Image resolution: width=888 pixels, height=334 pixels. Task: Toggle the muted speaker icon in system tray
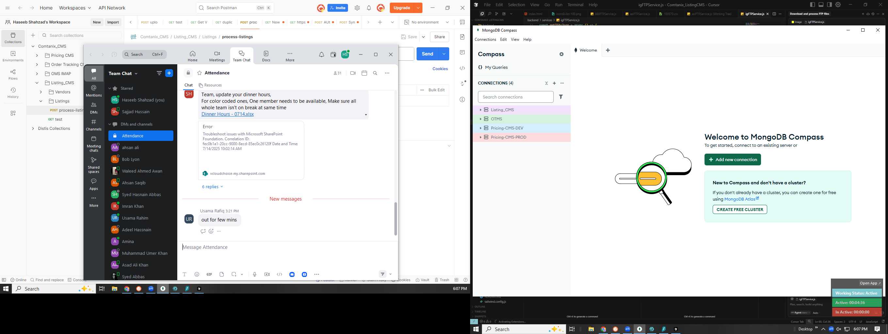pos(838,329)
